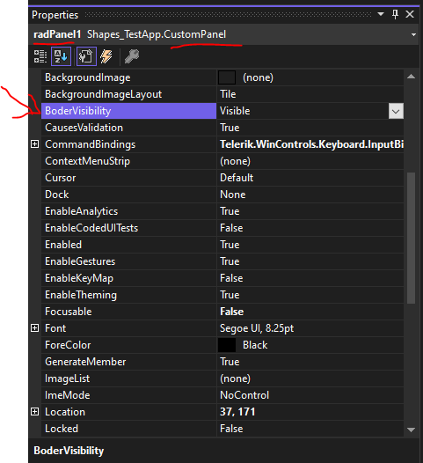Select the Enabled property row
Viewport: 423px width, 463px height.
tap(222, 245)
